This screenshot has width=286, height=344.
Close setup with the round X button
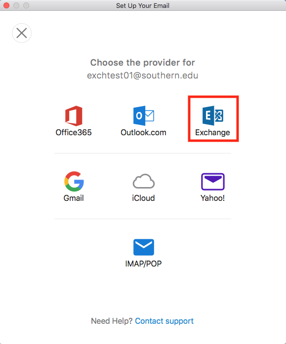coord(22,33)
